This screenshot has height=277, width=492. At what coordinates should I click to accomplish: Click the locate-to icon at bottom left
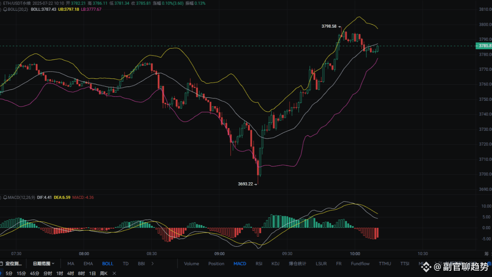coord(2,264)
